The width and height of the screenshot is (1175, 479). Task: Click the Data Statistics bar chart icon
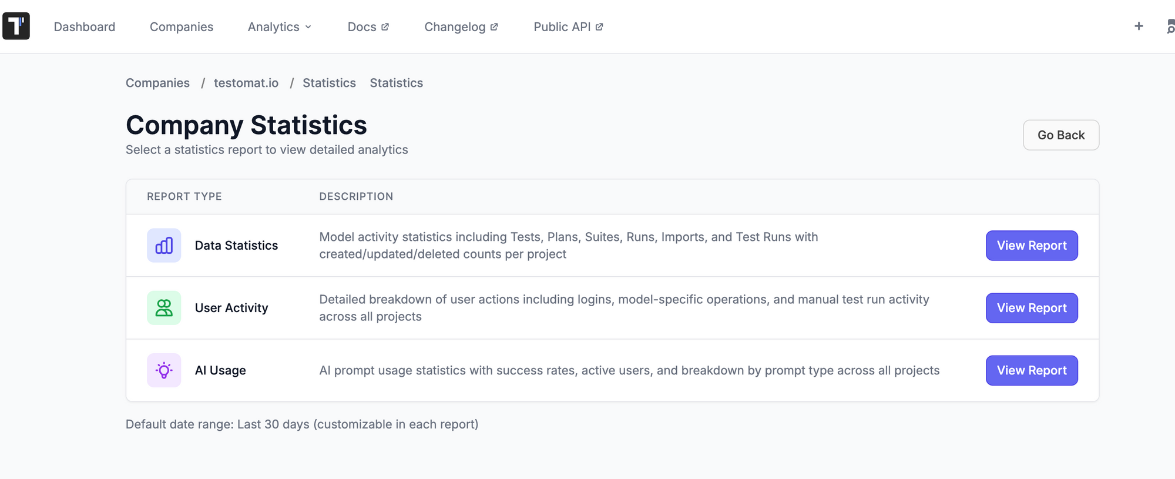pos(164,246)
